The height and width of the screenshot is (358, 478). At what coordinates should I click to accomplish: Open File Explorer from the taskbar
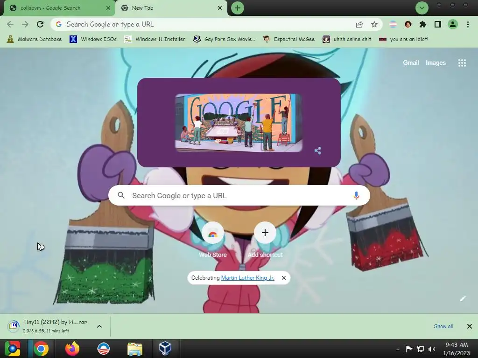[x=135, y=349]
